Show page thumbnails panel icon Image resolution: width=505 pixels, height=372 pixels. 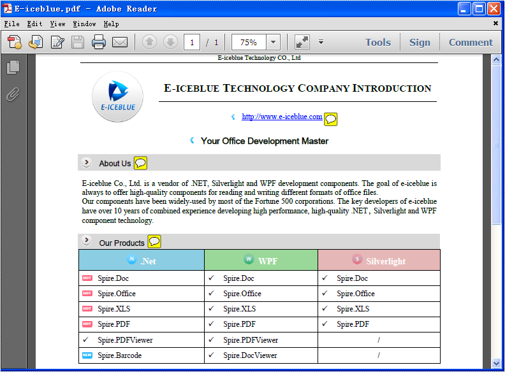(13, 67)
